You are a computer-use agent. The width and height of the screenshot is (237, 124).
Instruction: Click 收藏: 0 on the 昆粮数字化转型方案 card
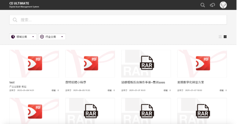[x=223, y=90]
